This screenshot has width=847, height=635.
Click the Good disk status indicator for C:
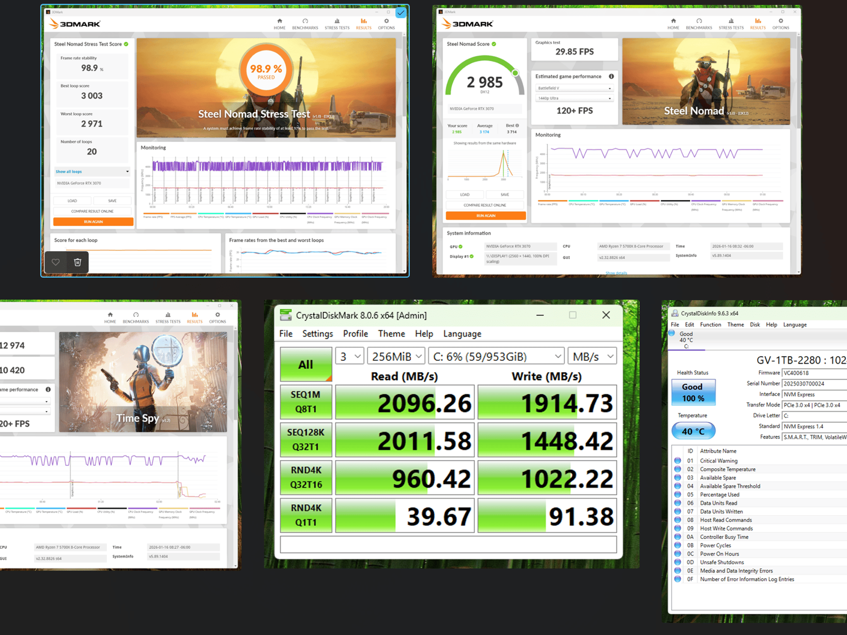click(672, 333)
